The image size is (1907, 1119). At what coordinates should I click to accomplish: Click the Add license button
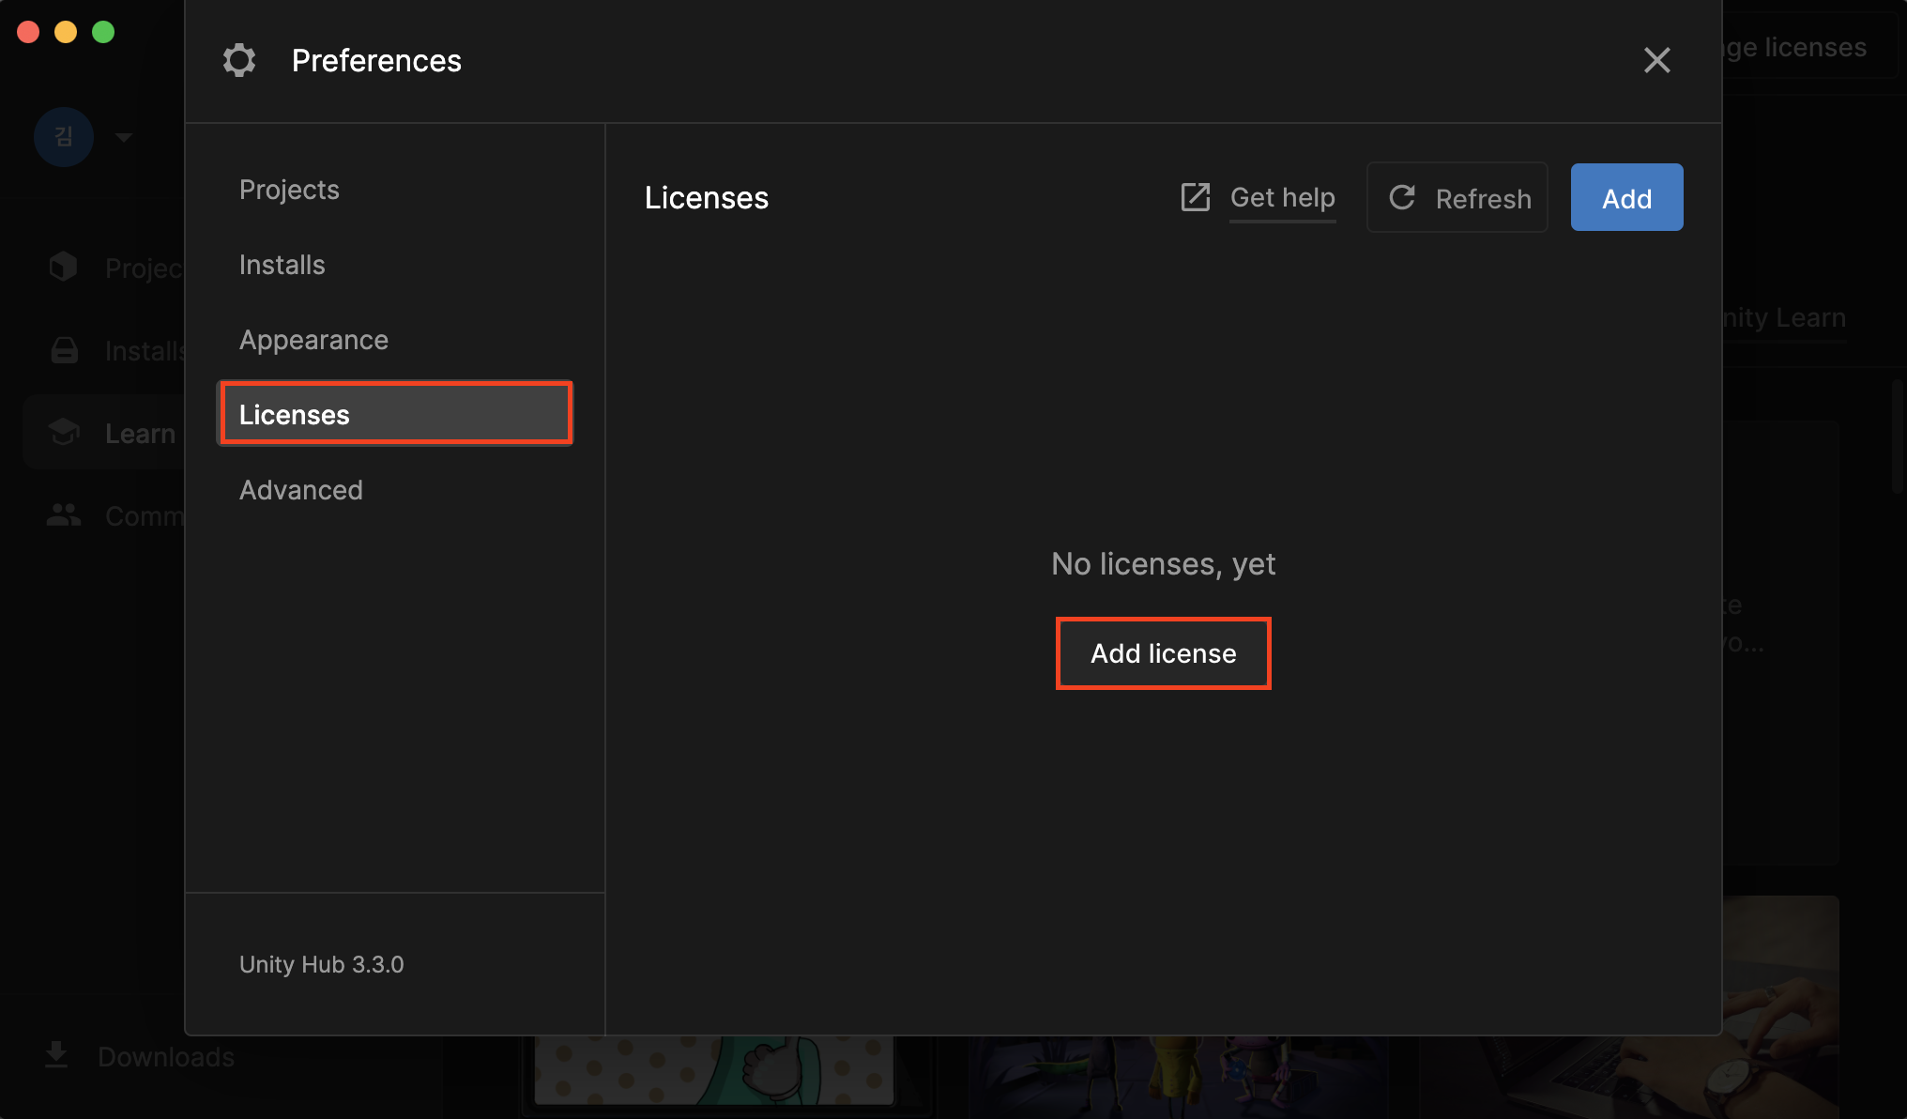click(1163, 653)
